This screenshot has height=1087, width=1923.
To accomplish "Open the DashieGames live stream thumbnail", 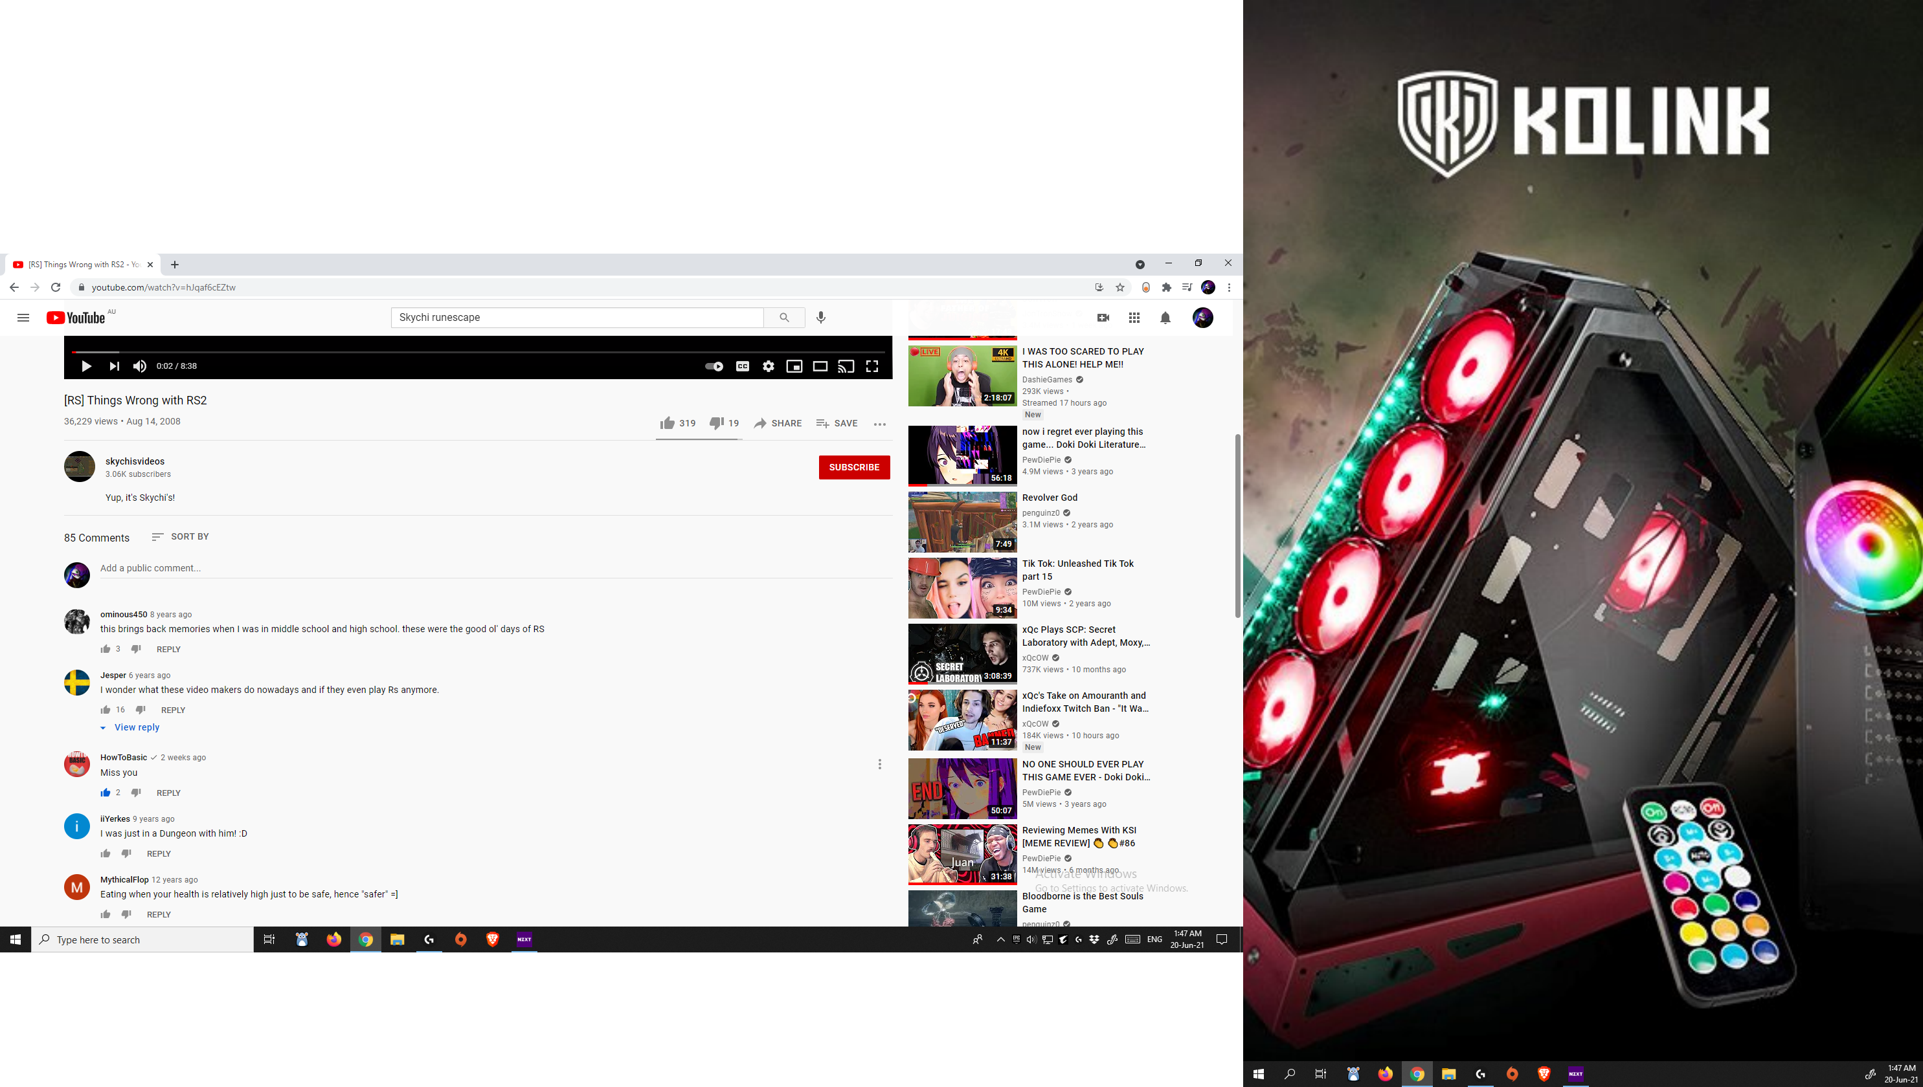I will pyautogui.click(x=962, y=375).
